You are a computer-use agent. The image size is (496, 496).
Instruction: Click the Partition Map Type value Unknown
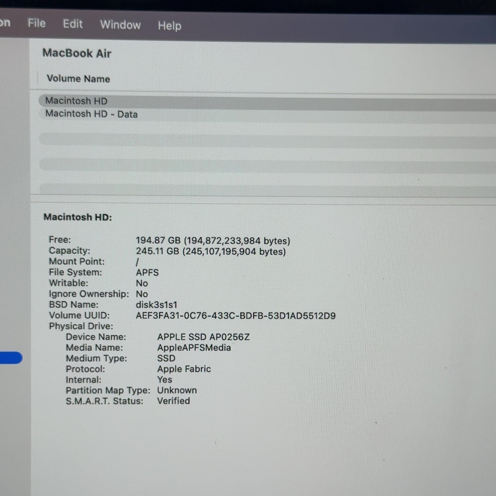point(177,390)
